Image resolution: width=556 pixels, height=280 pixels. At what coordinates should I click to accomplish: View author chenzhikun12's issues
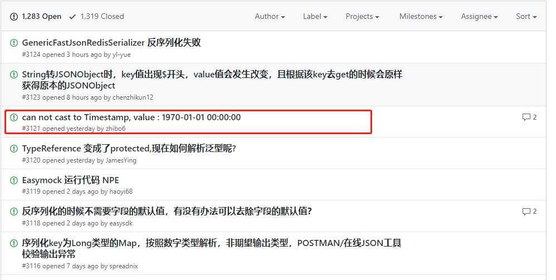coord(133,97)
